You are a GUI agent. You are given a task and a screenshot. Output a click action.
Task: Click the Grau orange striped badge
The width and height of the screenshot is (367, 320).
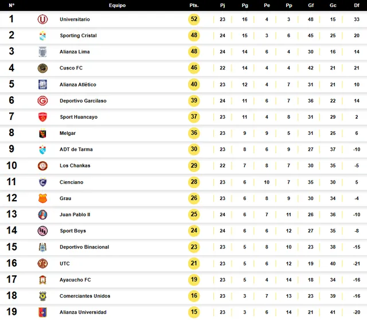tap(42, 198)
